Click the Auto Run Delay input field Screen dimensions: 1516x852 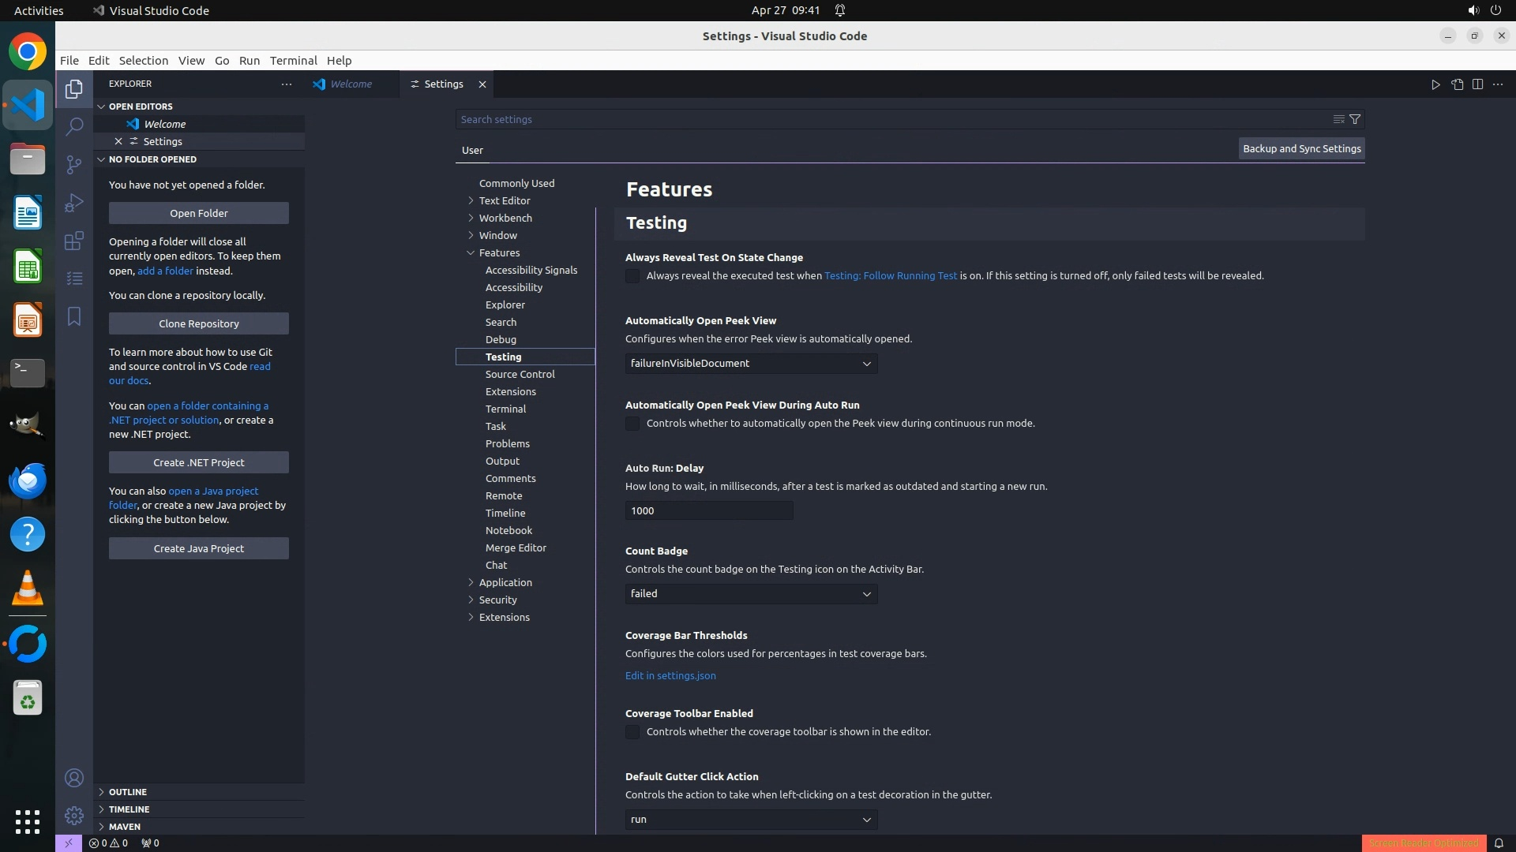click(x=708, y=510)
